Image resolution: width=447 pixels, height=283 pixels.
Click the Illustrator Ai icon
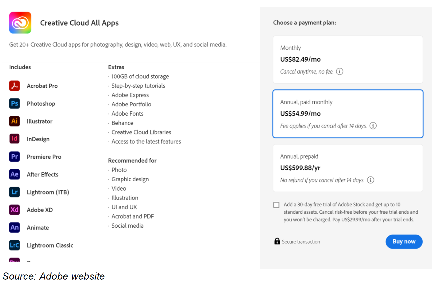(14, 121)
